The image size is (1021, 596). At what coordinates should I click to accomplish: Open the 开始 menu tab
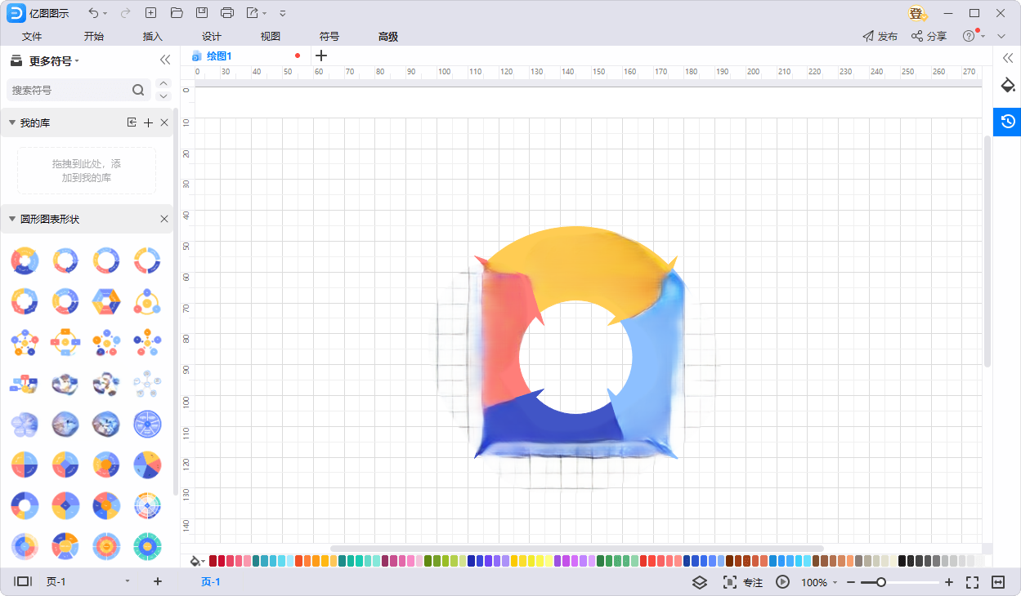[94, 37]
